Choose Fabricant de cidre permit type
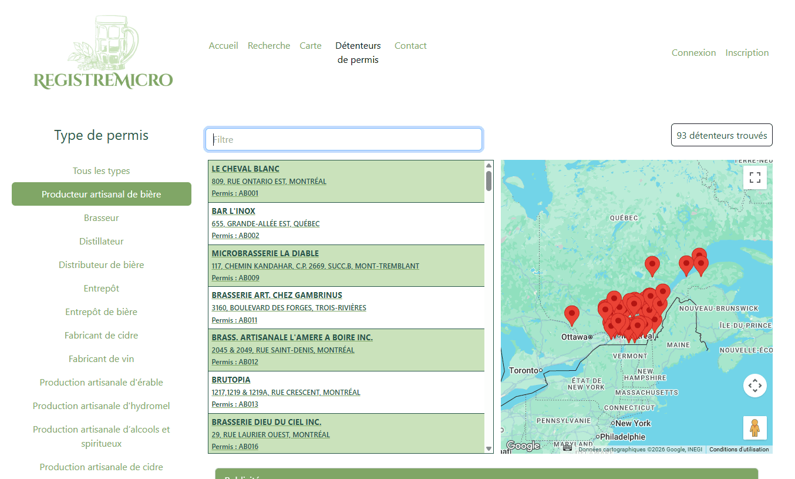 102,336
